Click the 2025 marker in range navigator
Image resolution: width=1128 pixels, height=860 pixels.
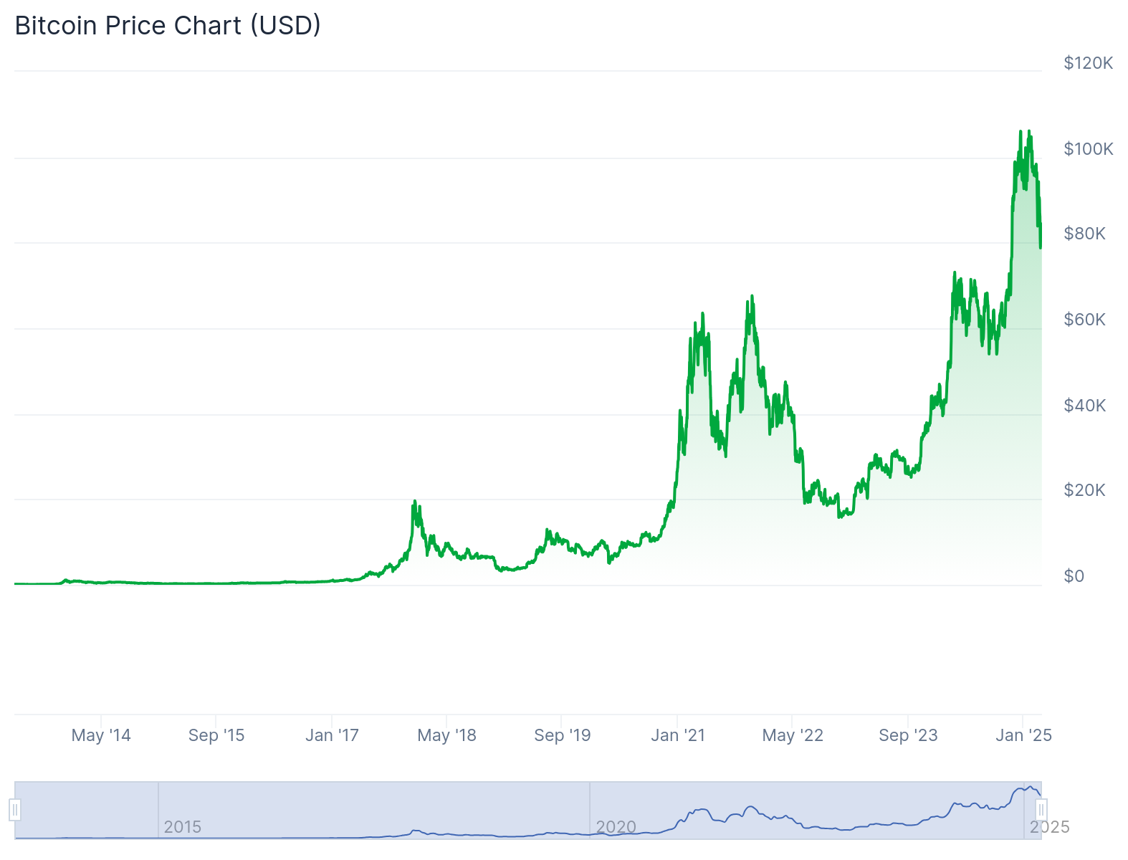[x=1049, y=827]
